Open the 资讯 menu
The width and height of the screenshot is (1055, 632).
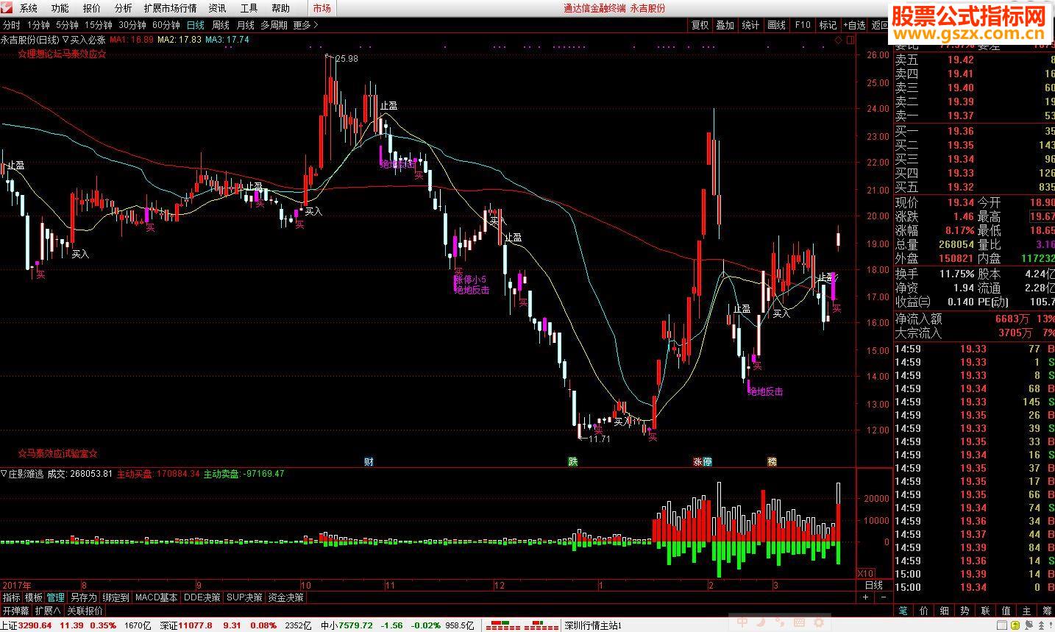point(217,8)
